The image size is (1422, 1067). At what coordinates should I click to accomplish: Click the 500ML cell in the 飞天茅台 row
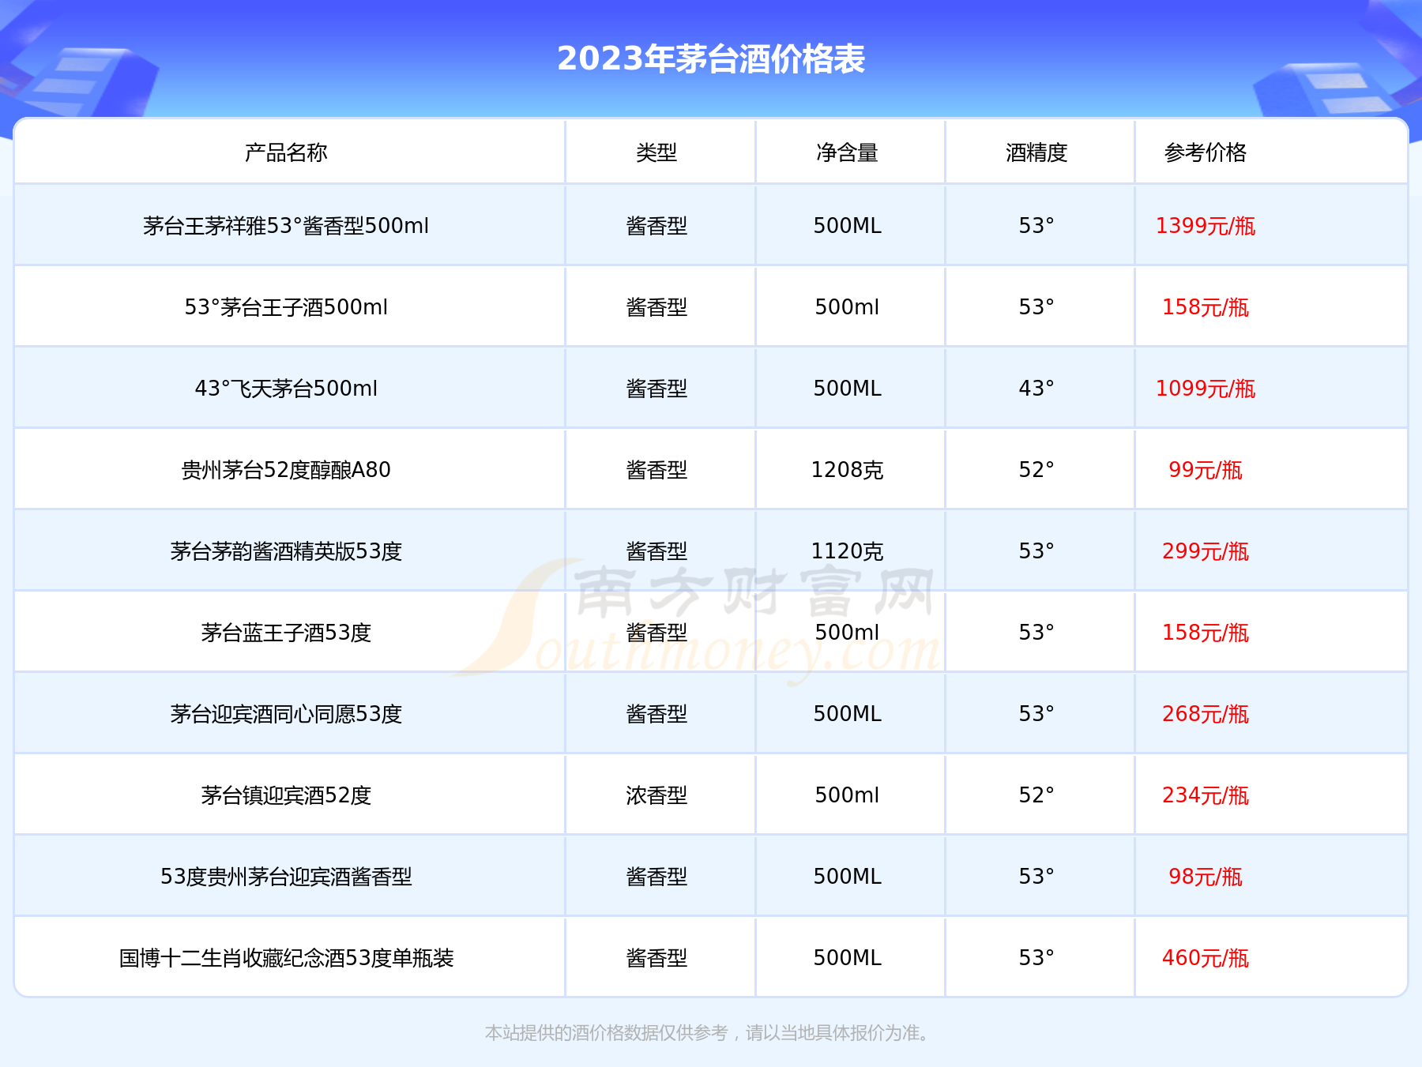click(x=847, y=389)
